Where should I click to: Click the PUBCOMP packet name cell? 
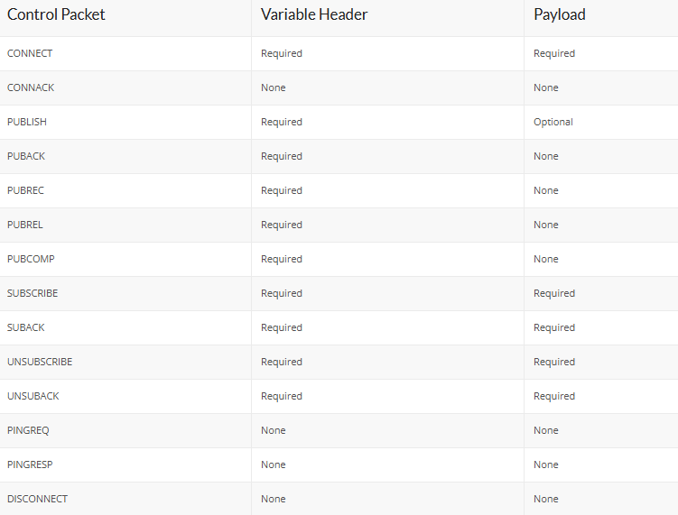[x=31, y=259]
